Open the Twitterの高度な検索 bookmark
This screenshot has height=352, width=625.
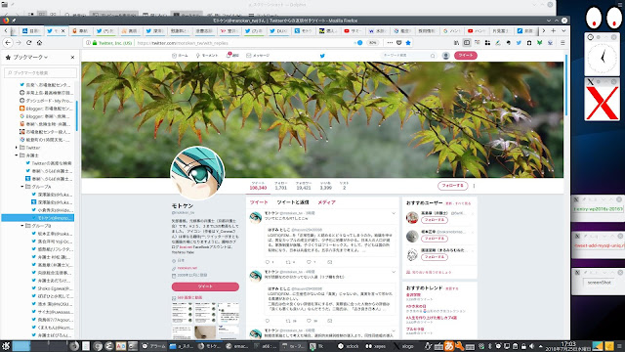click(x=49, y=163)
